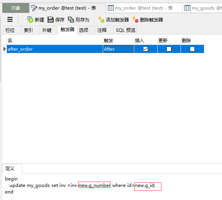Switch to the second my_order @test table tab
222x200 pixels.
point(144,8)
